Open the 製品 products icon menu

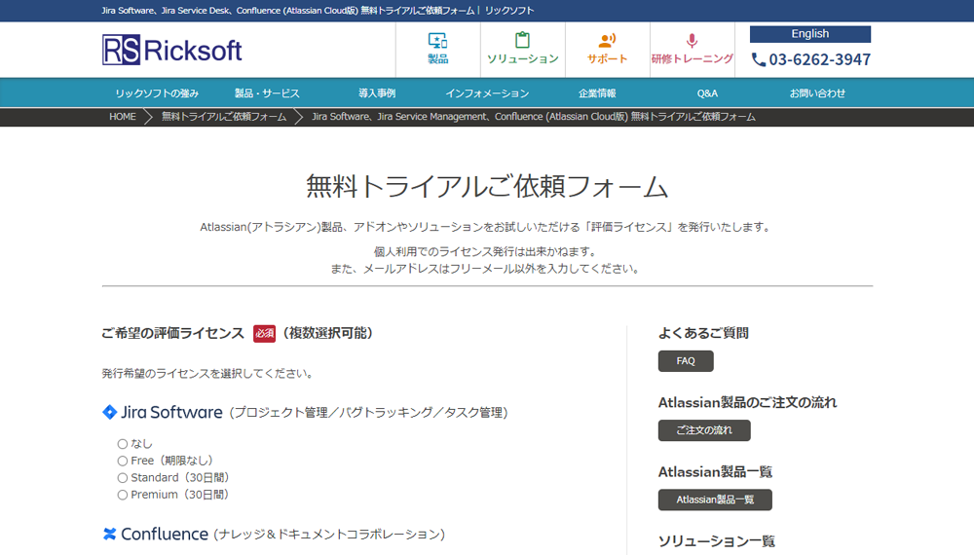(438, 49)
